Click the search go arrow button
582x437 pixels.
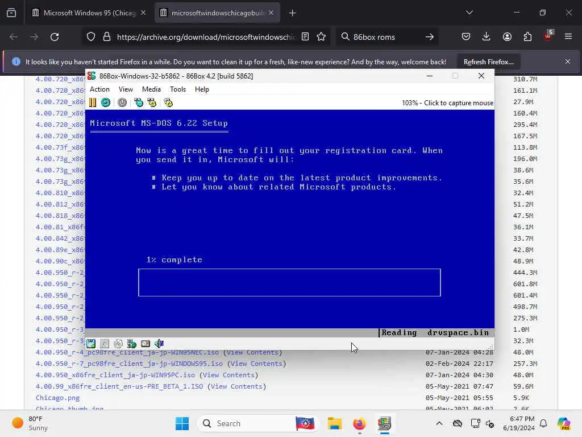[430, 37]
